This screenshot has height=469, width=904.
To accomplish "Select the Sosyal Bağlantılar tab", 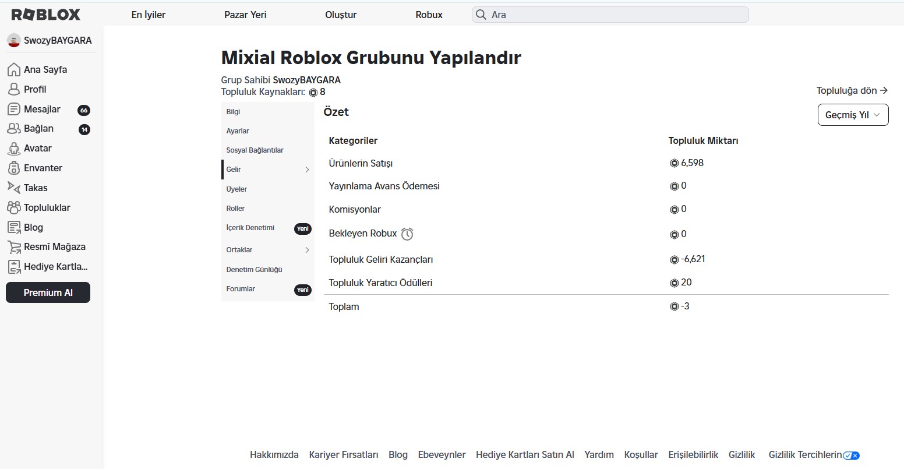I will tap(268, 150).
